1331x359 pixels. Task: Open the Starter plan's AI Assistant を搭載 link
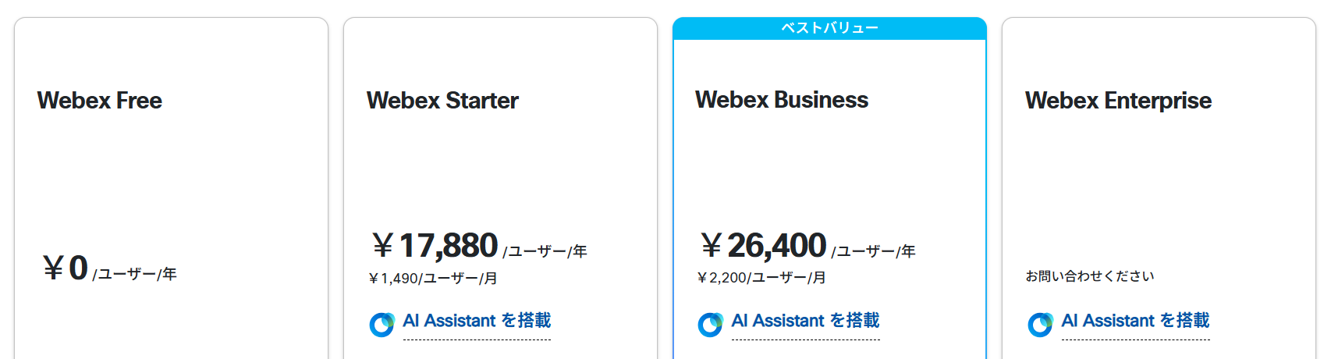[x=477, y=321]
